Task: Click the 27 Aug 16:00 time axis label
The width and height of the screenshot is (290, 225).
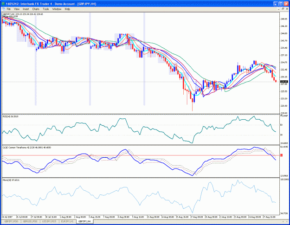Action: pos(269,217)
